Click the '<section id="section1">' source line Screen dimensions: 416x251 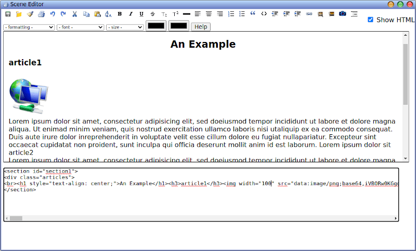pyautogui.click(x=41, y=171)
